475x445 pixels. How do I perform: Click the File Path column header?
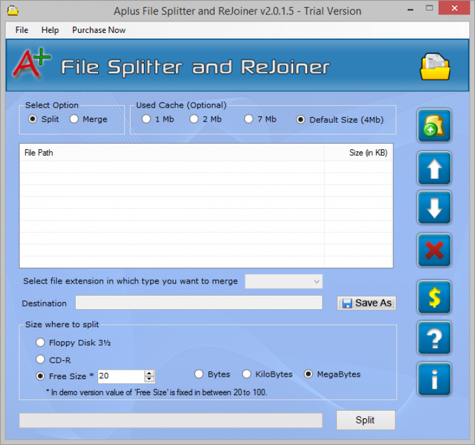pos(172,153)
